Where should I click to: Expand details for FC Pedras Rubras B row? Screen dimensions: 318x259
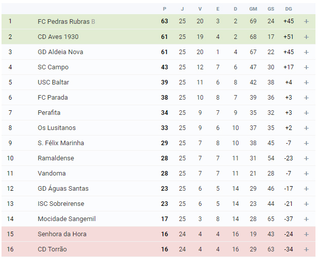point(306,21)
